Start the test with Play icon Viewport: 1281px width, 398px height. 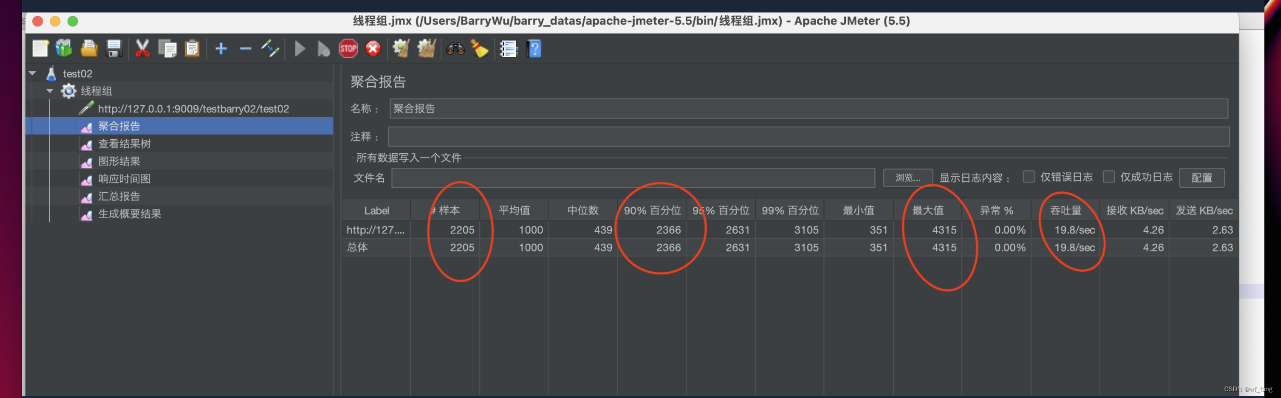300,49
